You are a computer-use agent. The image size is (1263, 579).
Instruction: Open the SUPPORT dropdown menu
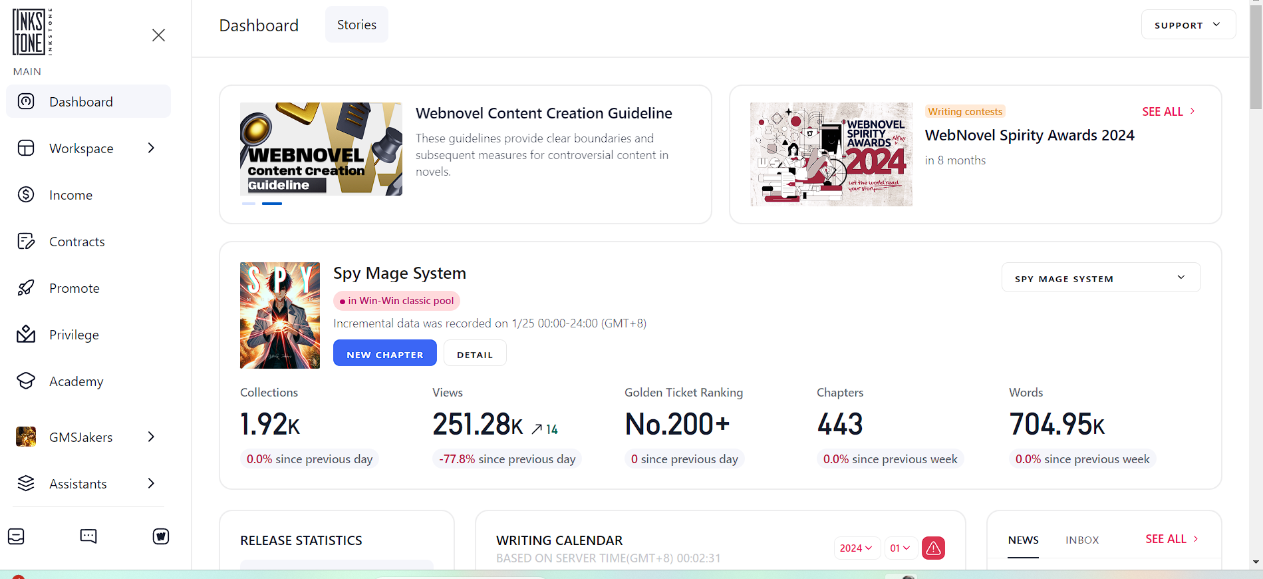pos(1188,25)
